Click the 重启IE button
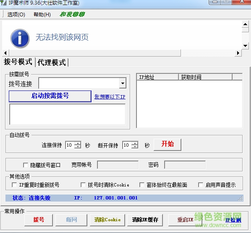The width and height of the screenshot is (251, 233). (185, 220)
